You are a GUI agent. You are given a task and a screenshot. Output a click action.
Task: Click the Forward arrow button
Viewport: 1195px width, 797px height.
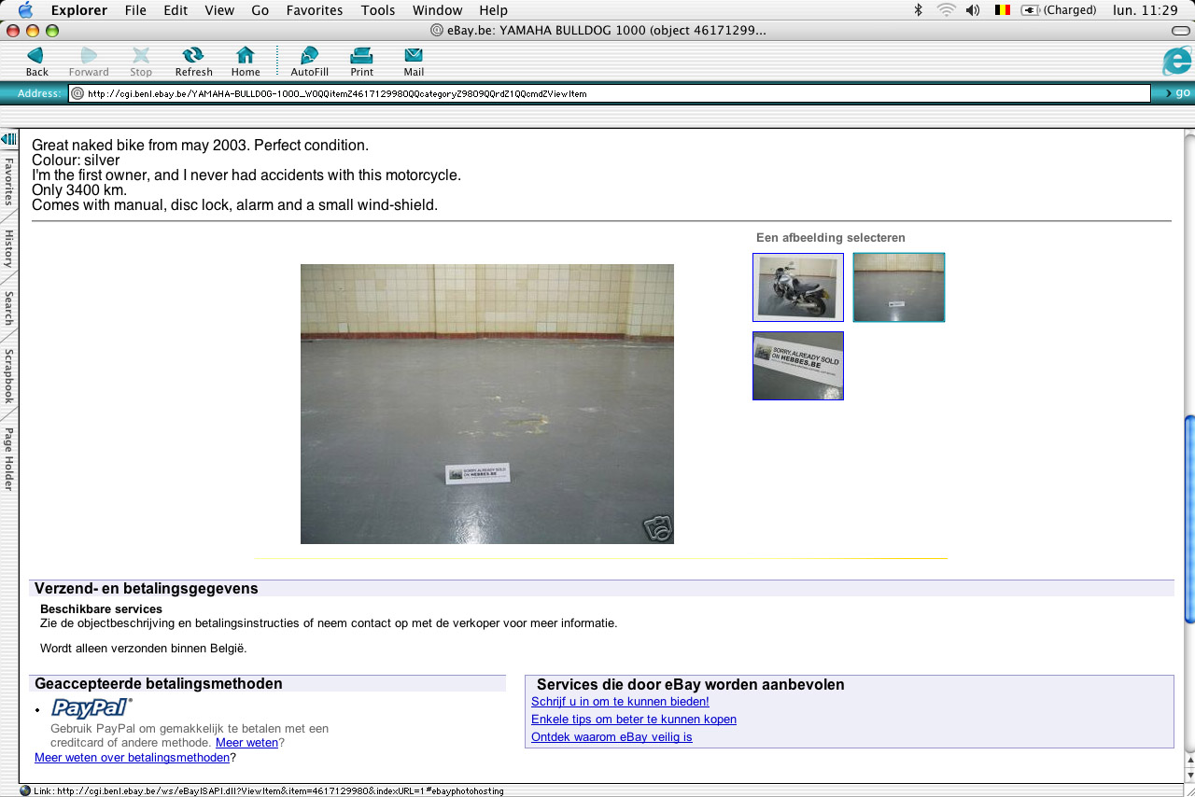89,62
